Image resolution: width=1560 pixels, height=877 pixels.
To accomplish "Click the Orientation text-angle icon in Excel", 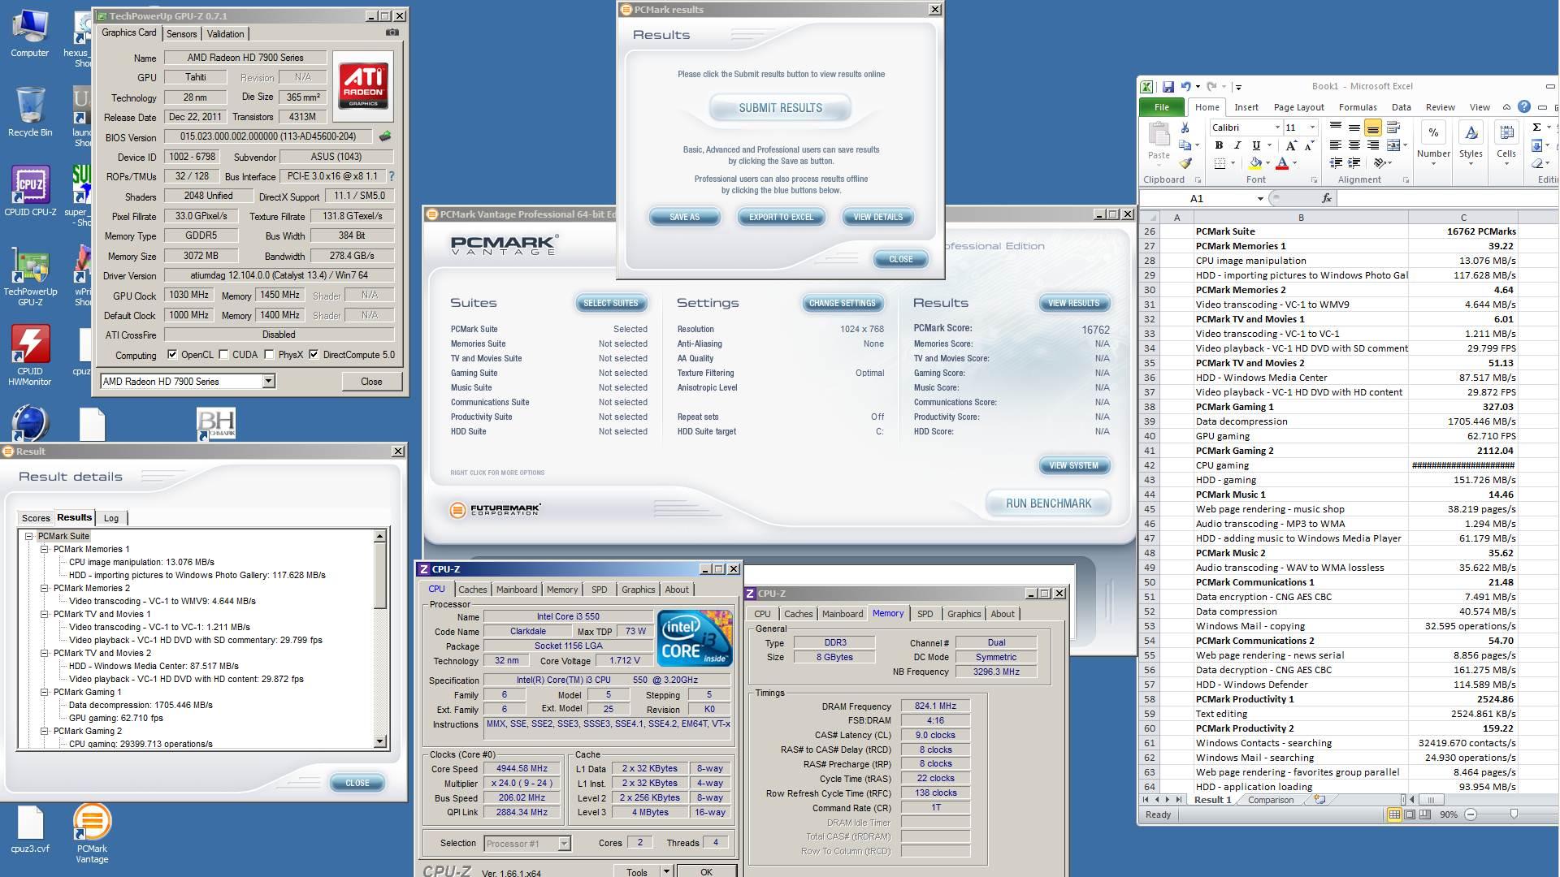I will tap(1380, 163).
